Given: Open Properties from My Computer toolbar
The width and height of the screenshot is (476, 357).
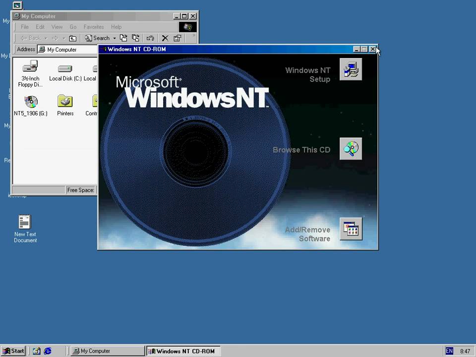Looking at the screenshot, I should (x=178, y=38).
